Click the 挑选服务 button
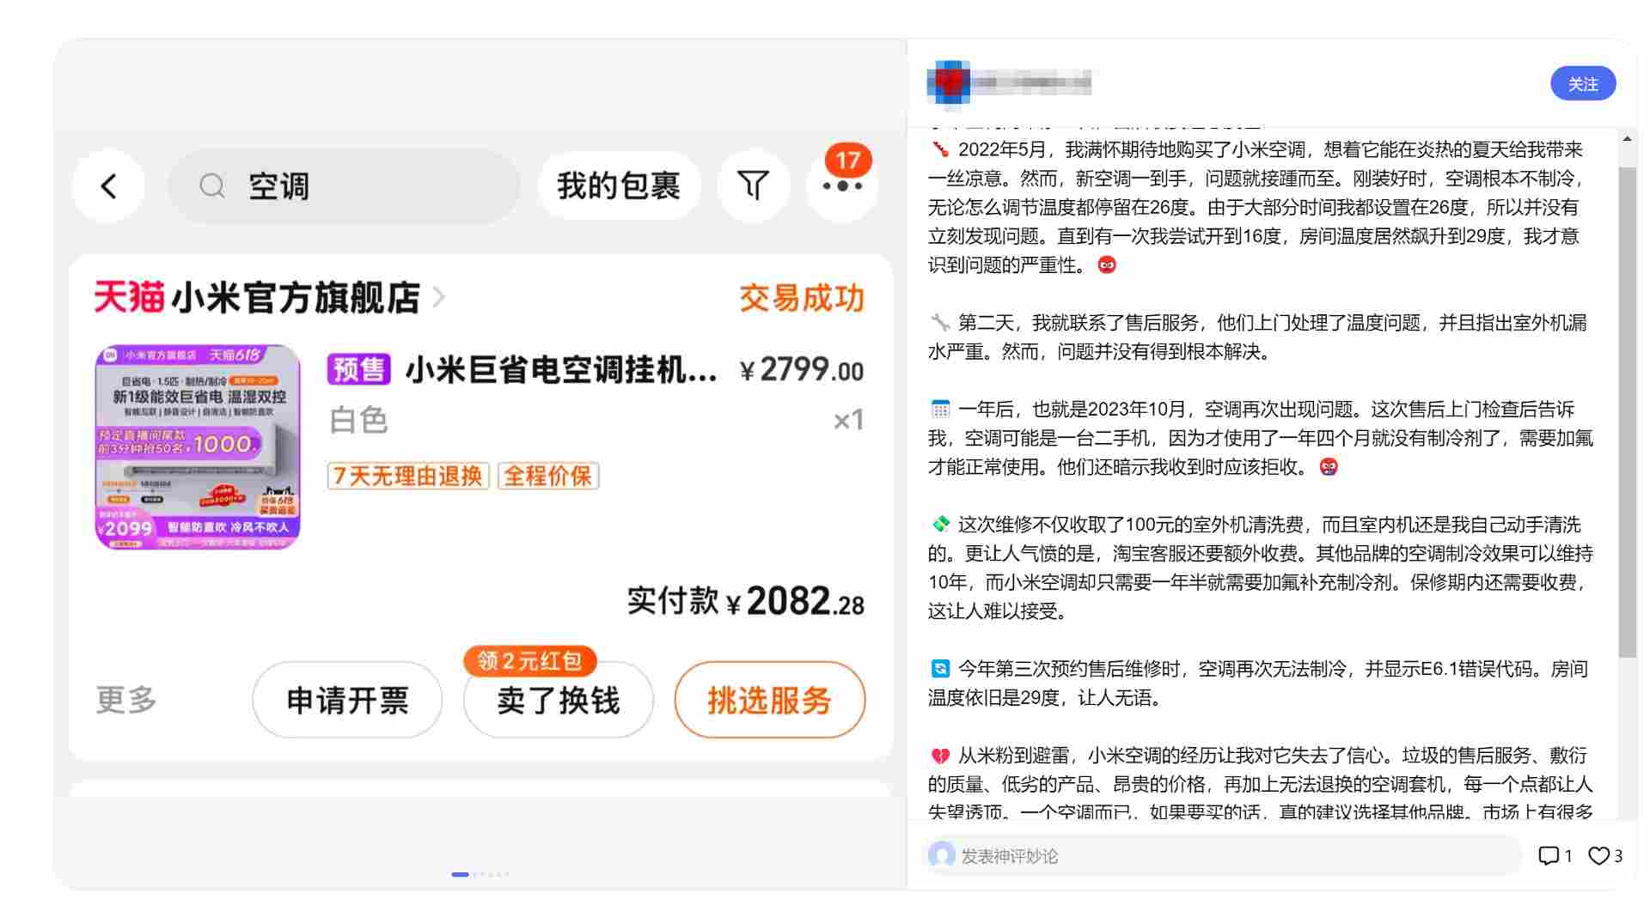 pos(769,700)
